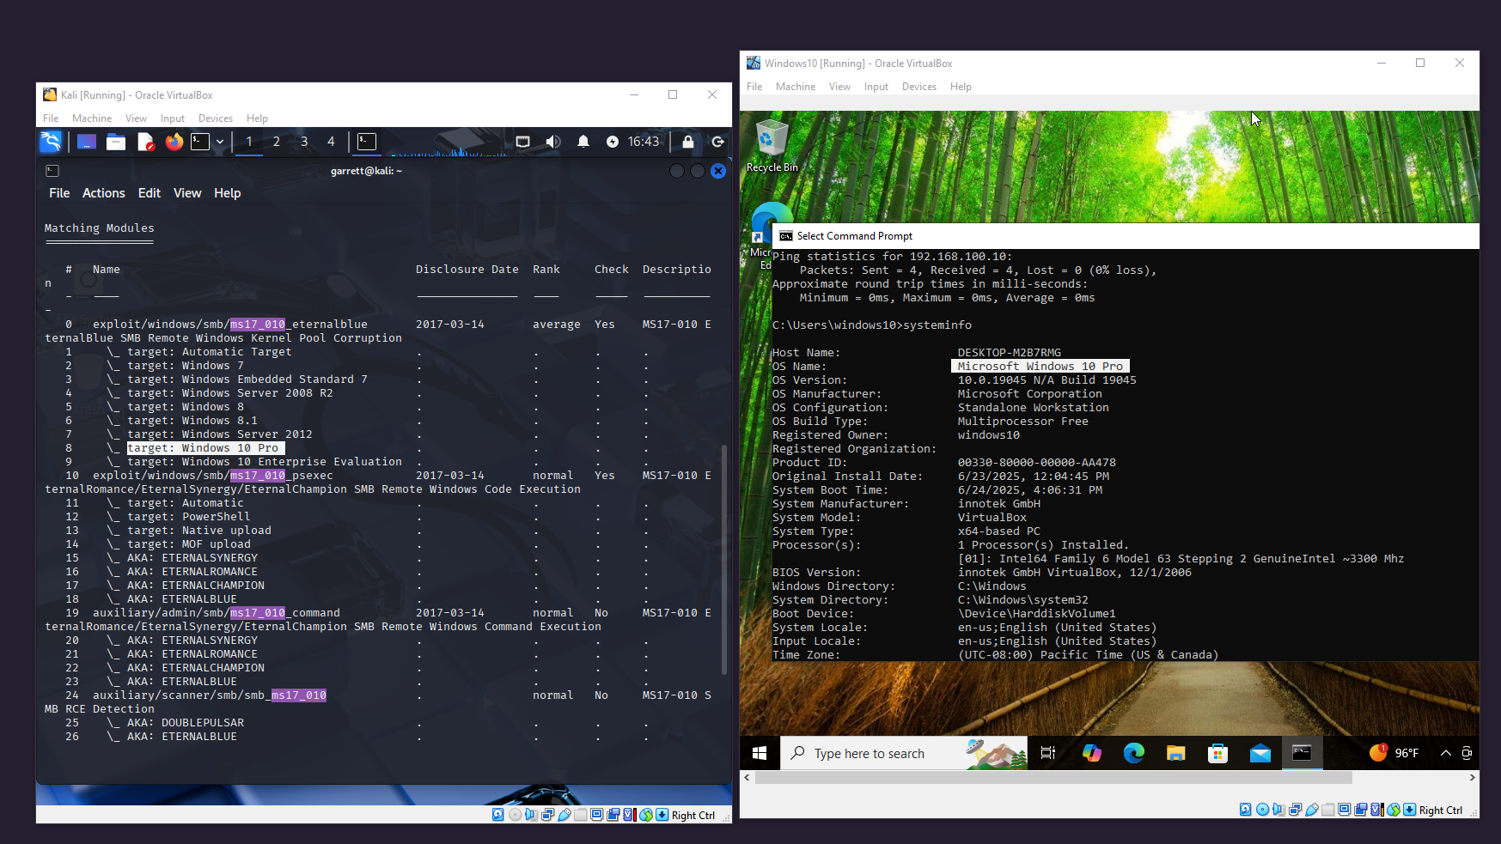1501x844 pixels.
Task: Launch Microsoft Edge from Windows taskbar
Action: coord(1134,753)
